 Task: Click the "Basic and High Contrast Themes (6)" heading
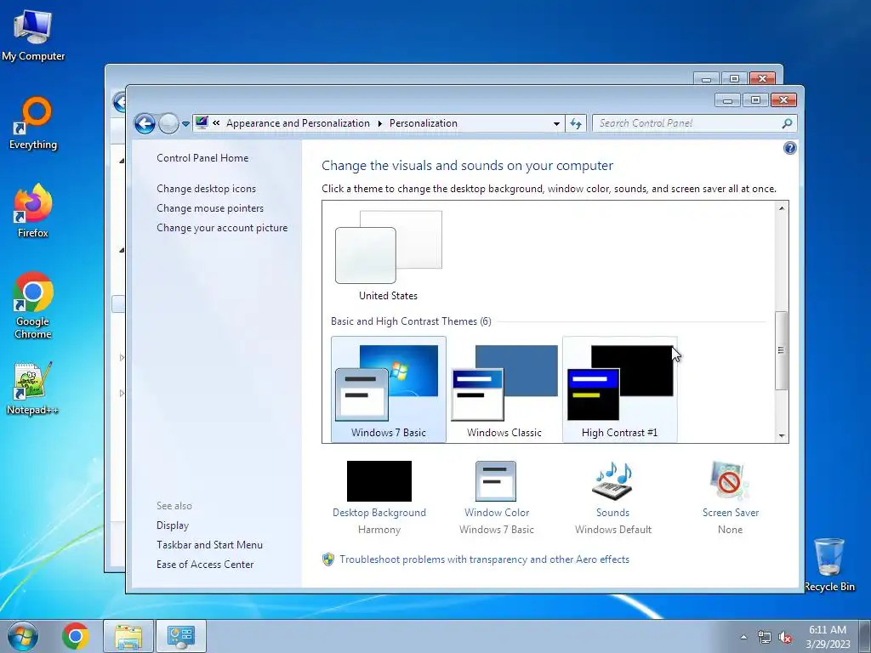(x=411, y=321)
